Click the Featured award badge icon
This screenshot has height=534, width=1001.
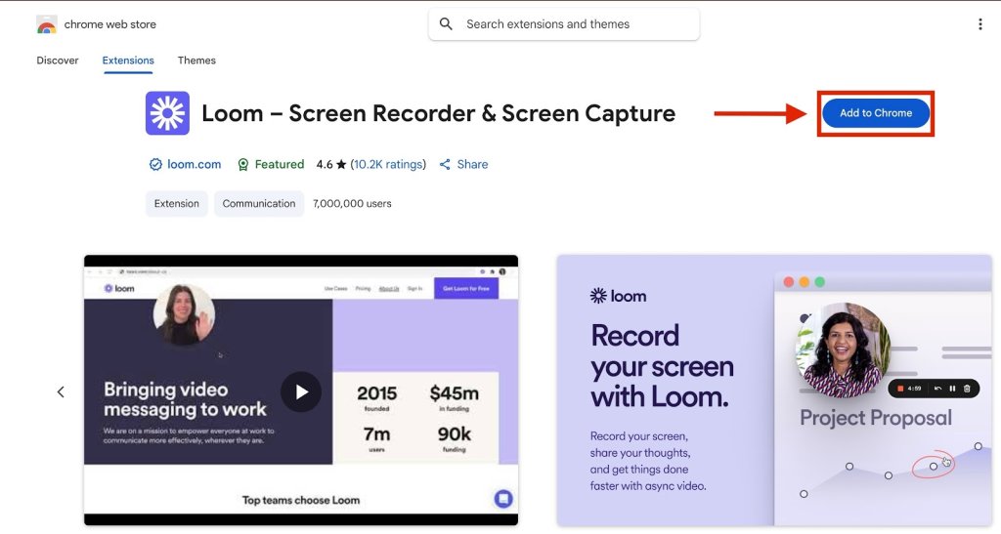coord(243,164)
